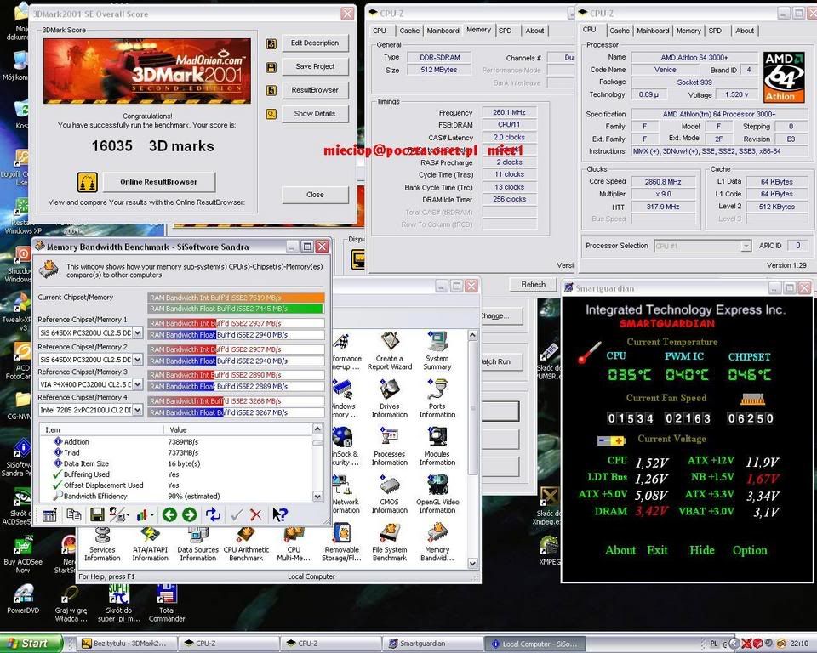Switch to Local Computer SiSoftware taskbar button
The width and height of the screenshot is (817, 653).
click(534, 644)
